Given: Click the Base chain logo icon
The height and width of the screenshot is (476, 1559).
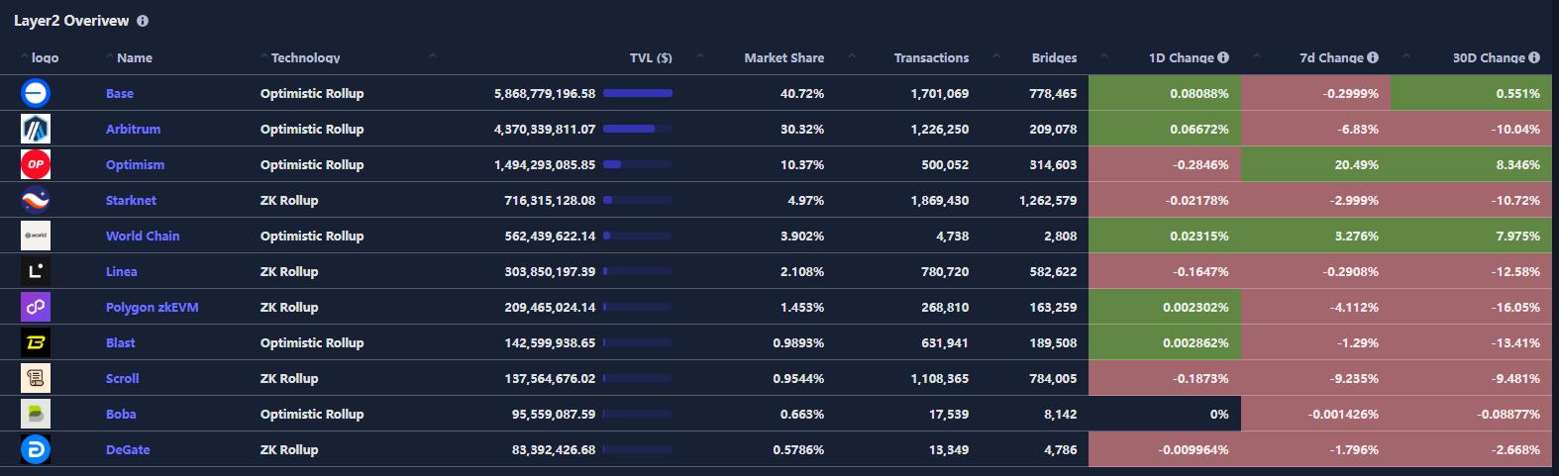Looking at the screenshot, I should click(36, 93).
